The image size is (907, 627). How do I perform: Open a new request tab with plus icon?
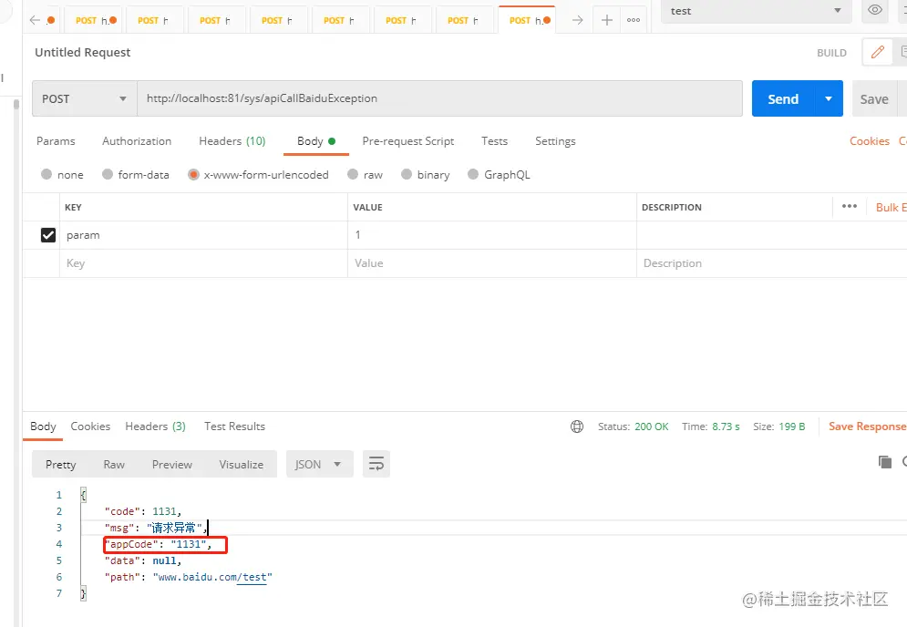click(607, 20)
